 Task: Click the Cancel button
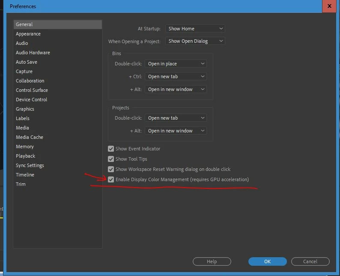[x=310, y=261]
